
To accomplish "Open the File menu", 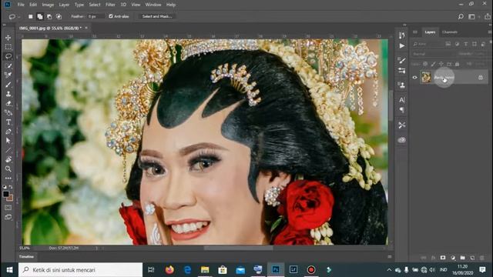I will coord(21,5).
